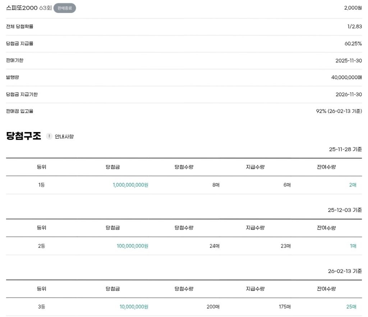Screen dimensions: 368x317
Task: Click the 판매종료 status badge
Action: [65, 8]
